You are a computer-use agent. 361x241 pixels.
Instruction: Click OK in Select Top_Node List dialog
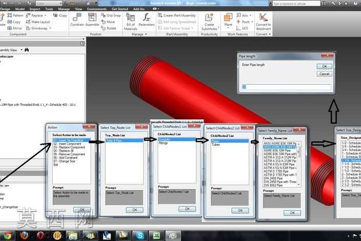pyautogui.click(x=135, y=210)
